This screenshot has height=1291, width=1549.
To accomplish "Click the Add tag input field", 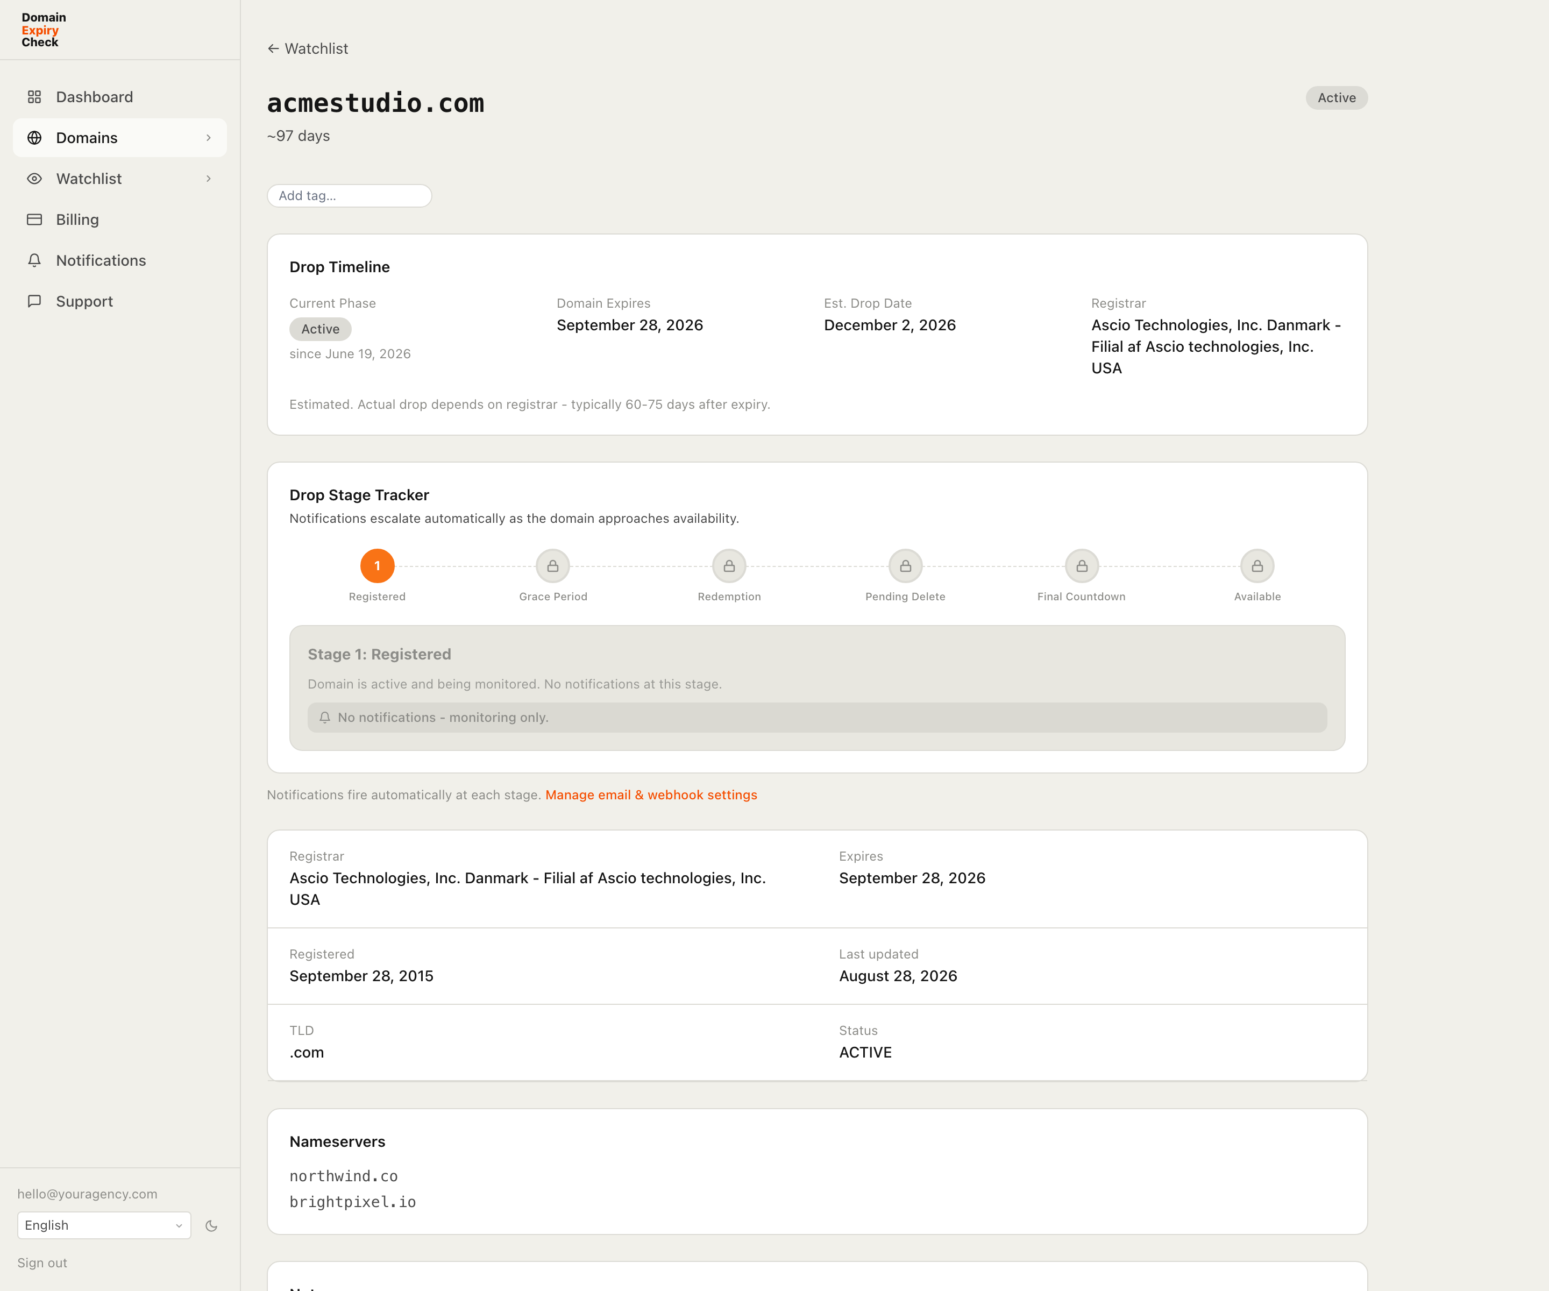I will point(350,195).
